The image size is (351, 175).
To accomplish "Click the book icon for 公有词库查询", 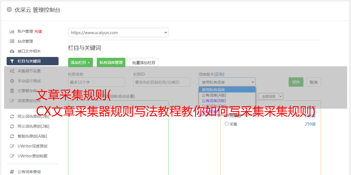I will [x=12, y=172].
